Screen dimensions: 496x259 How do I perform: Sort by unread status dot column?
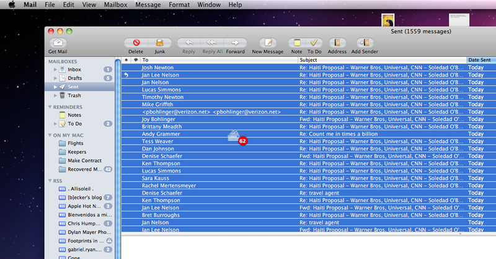[x=126, y=60]
